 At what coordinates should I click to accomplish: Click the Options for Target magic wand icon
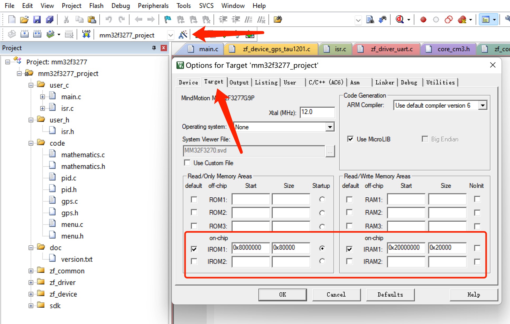(x=183, y=35)
